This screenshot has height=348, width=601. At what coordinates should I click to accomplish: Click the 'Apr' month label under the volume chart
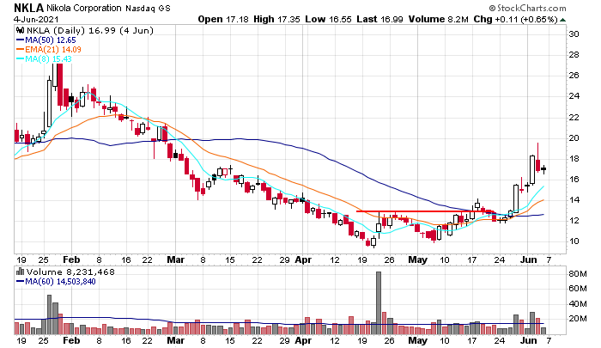pyautogui.click(x=303, y=340)
